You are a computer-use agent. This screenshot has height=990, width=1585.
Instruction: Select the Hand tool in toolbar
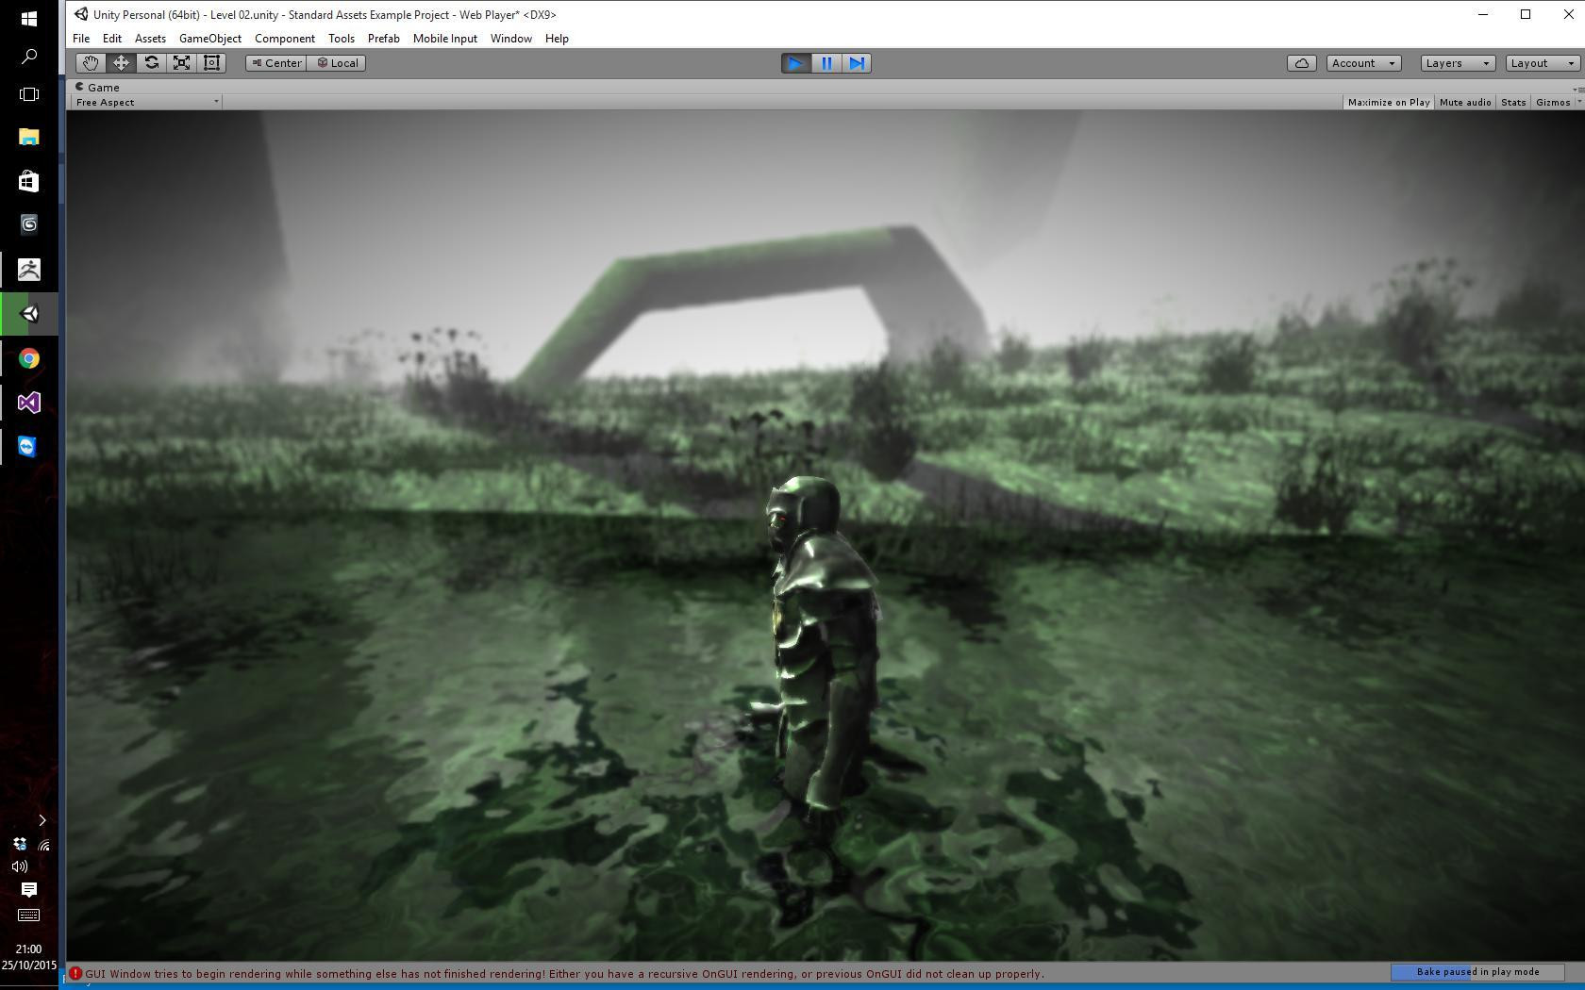[91, 63]
